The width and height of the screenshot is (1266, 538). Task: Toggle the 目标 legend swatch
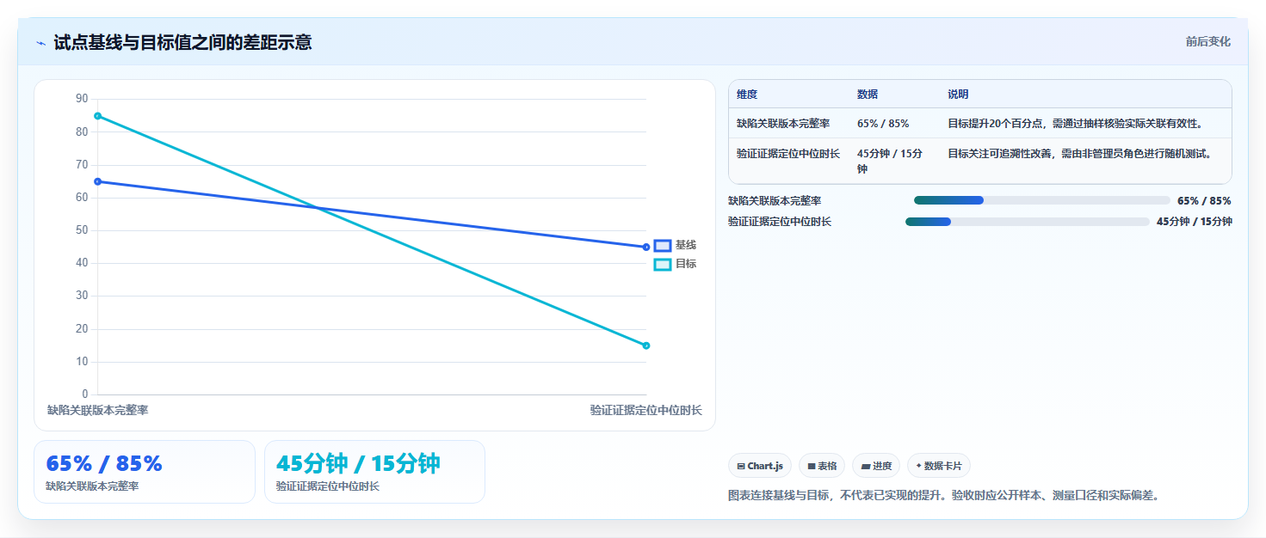pyautogui.click(x=662, y=265)
